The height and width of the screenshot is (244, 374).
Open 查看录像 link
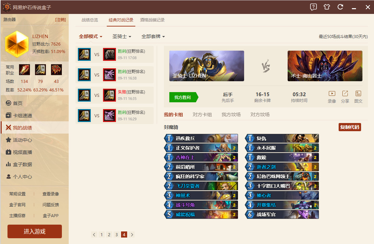(51, 194)
